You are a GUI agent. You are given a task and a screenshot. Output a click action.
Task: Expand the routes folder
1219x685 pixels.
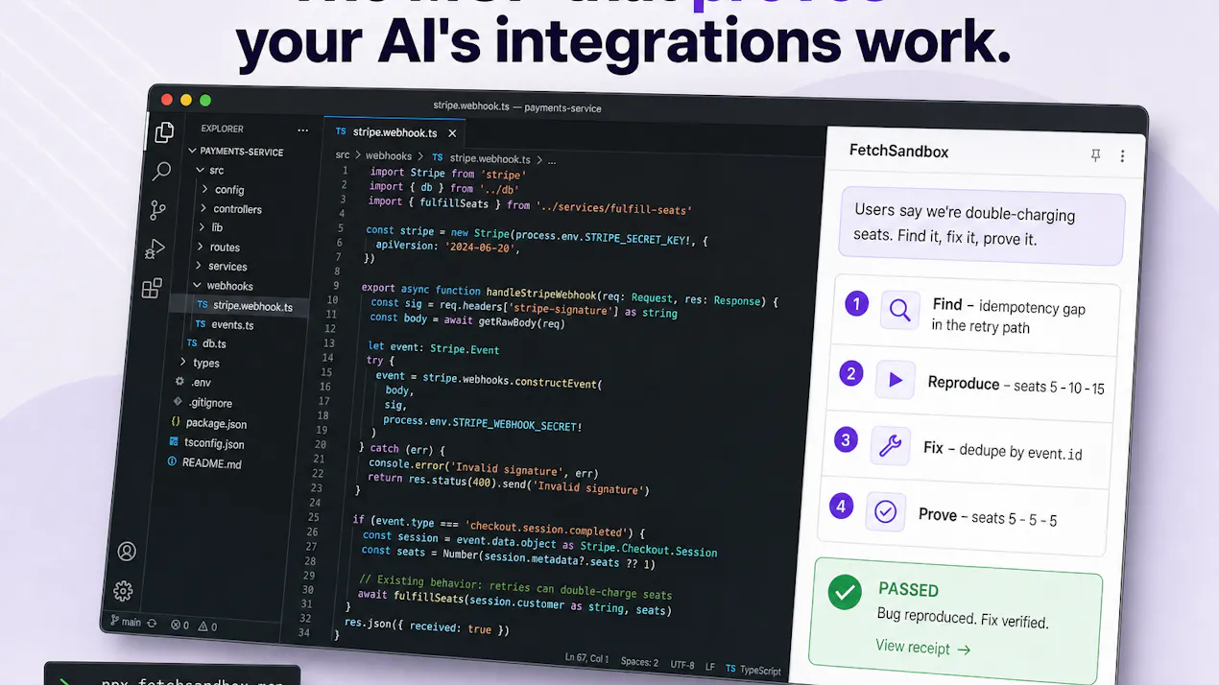[x=218, y=247]
